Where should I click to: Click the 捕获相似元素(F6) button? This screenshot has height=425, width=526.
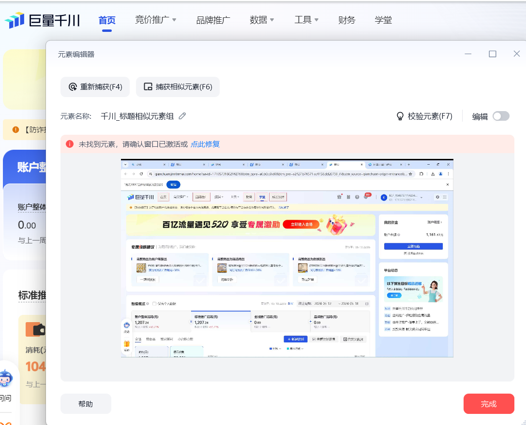178,87
